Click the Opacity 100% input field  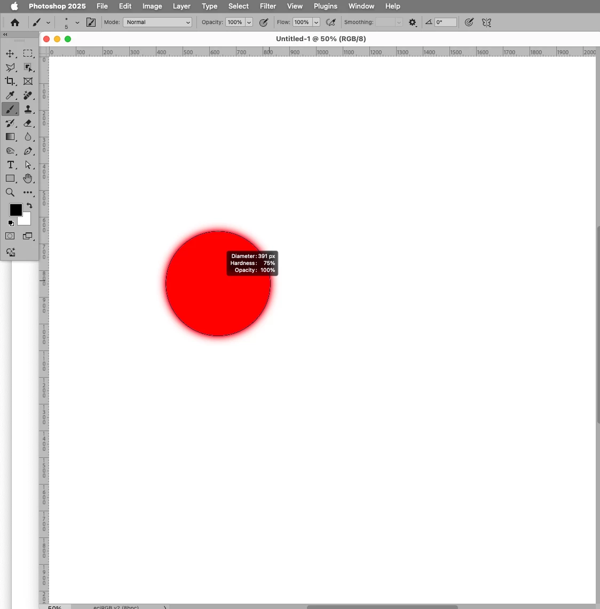coord(235,22)
